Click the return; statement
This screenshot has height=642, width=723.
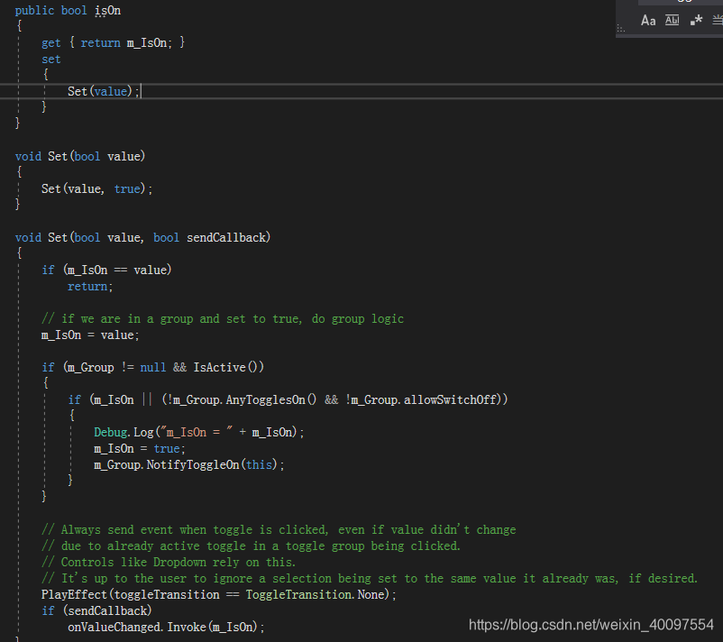pyautogui.click(x=88, y=286)
